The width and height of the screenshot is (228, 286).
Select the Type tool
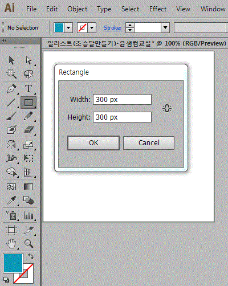coord(28,89)
